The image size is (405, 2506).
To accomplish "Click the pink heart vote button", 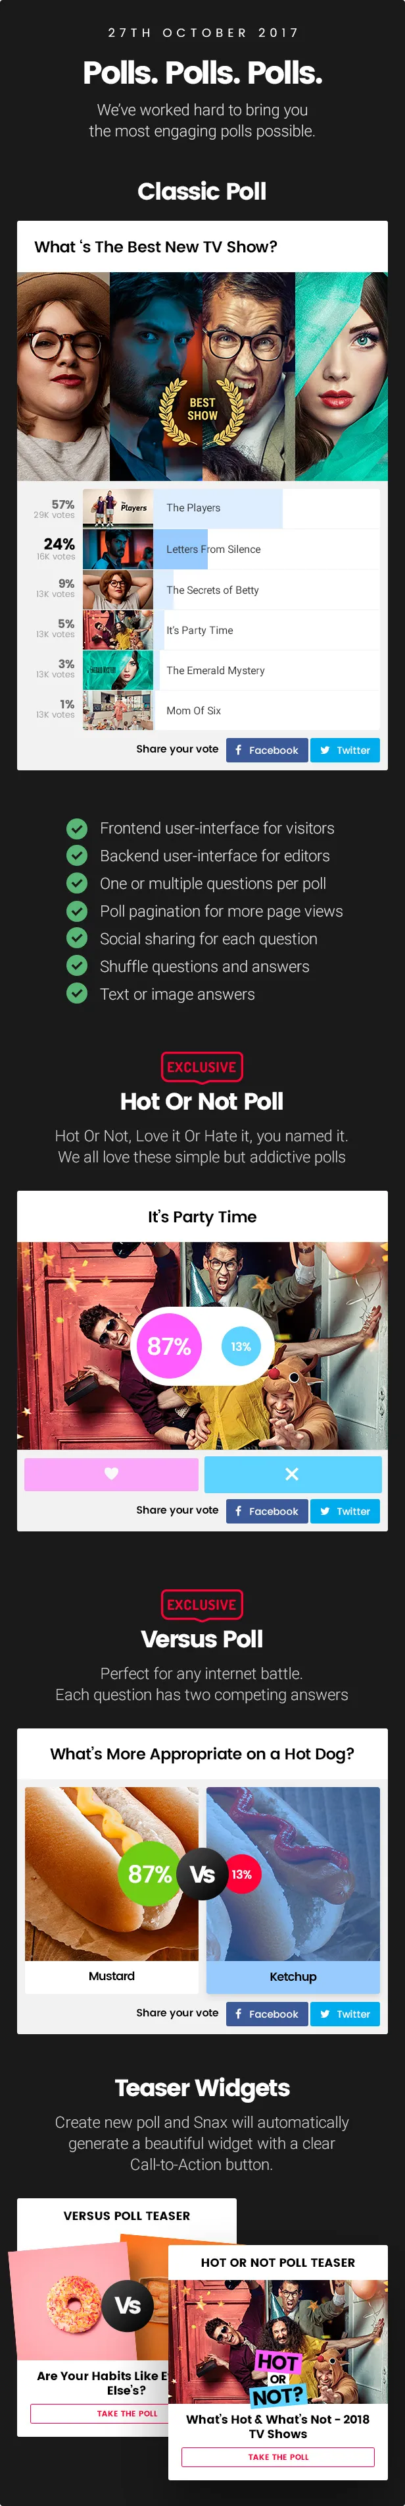I will point(110,1474).
